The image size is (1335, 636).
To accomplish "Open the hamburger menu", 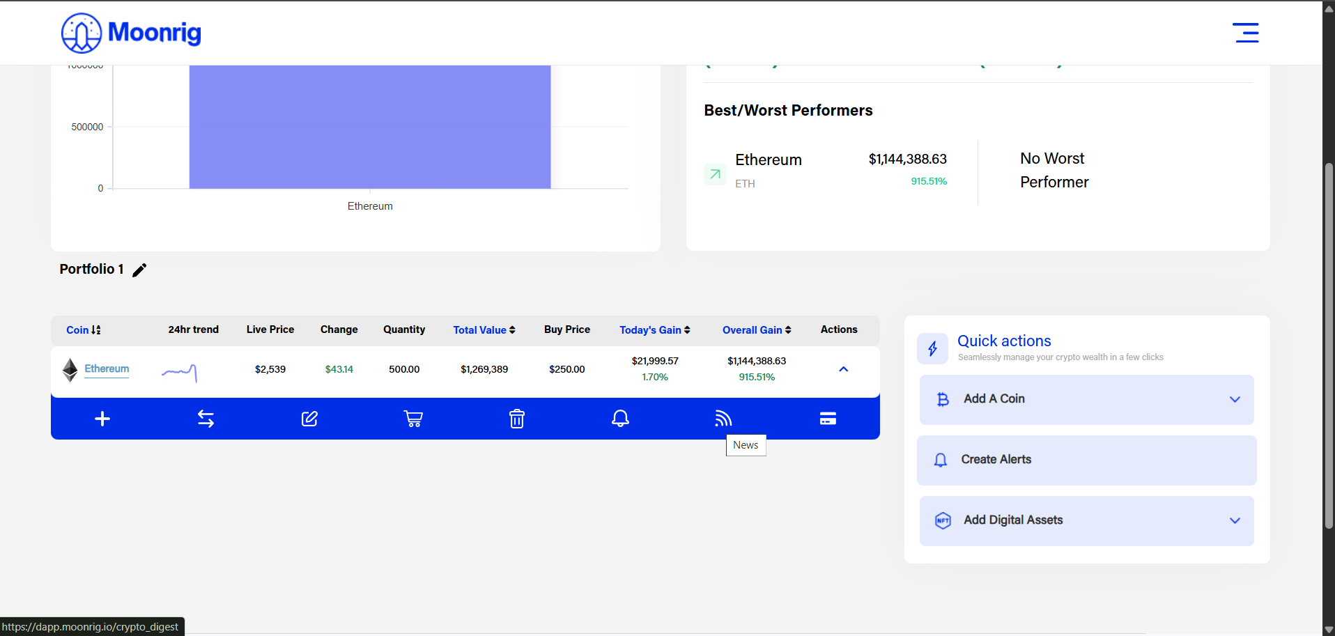I will tap(1246, 33).
